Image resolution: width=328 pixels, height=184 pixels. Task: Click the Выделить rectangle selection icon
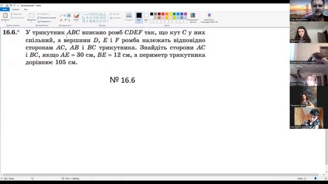click(x=31, y=15)
